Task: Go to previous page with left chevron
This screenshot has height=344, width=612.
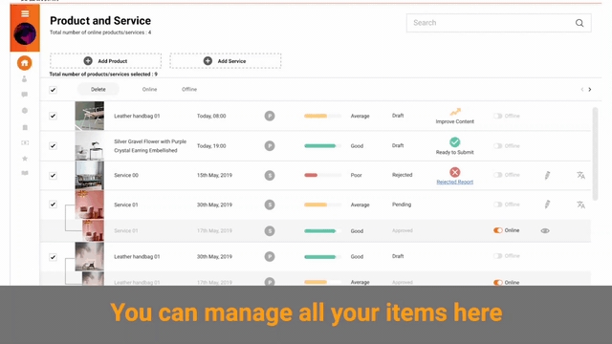Action: pyautogui.click(x=582, y=89)
